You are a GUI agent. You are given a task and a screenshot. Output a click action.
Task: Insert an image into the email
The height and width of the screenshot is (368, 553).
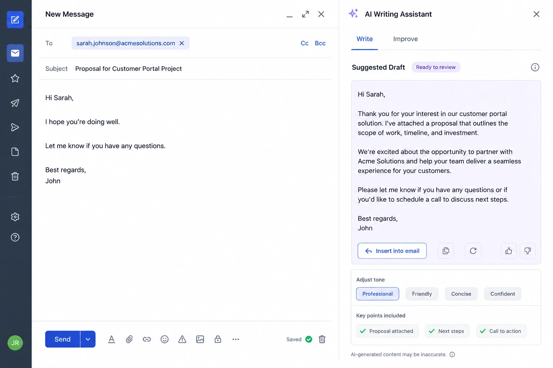click(200, 339)
